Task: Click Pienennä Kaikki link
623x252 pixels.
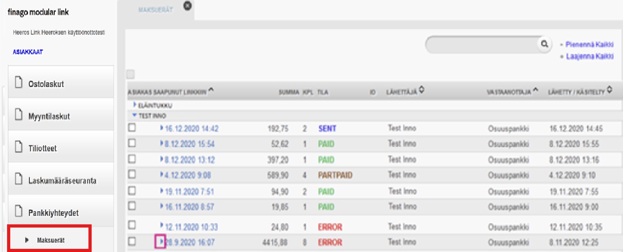Action: [589, 45]
